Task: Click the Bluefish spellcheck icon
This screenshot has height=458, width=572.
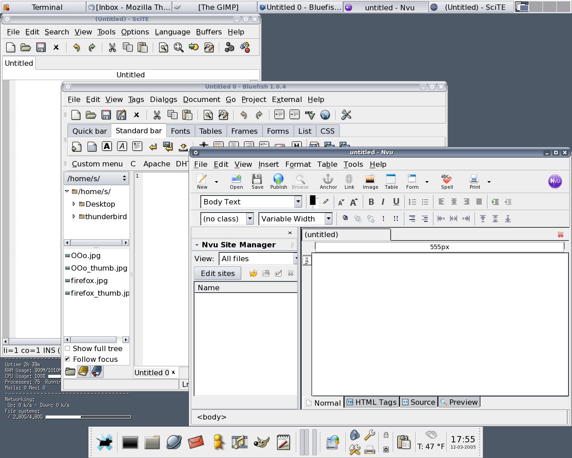Action: tap(310, 115)
